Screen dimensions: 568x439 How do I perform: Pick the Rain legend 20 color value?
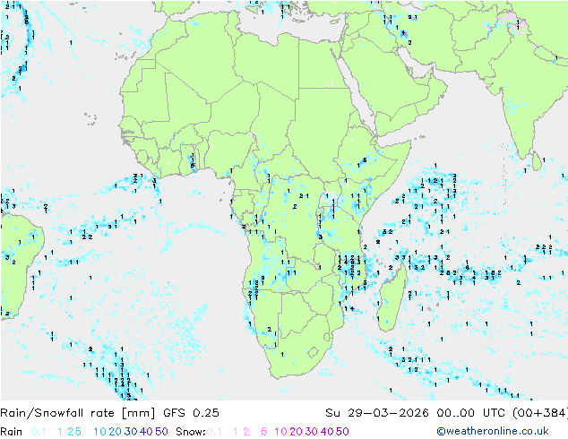click(x=116, y=432)
